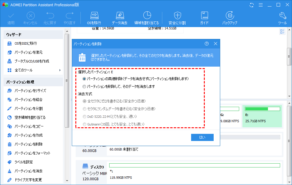292x185 pixels.
Task: Click the left sidebar scrollbar thumb
Action: point(67,81)
